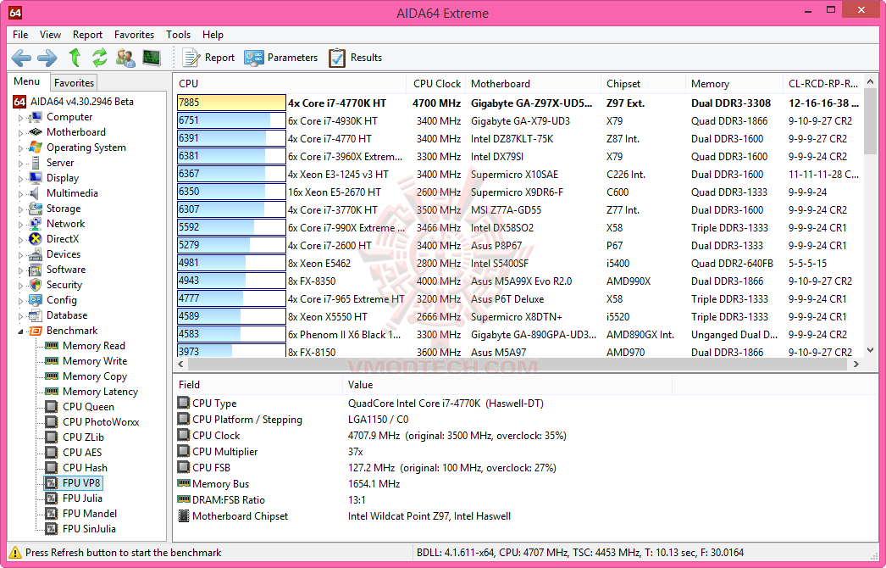Image resolution: width=886 pixels, height=568 pixels.
Task: Expand the Devices tree node
Action: pyautogui.click(x=21, y=255)
